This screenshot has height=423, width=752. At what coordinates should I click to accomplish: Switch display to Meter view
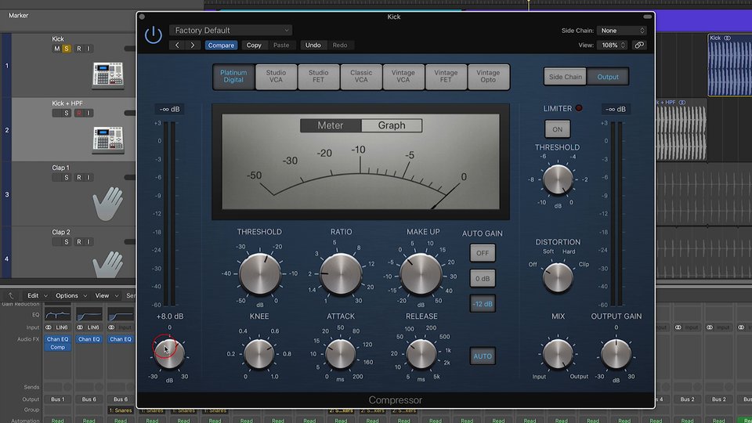pyautogui.click(x=331, y=125)
